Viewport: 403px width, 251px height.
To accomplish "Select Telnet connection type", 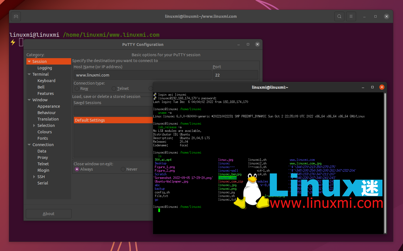I will click(x=114, y=88).
